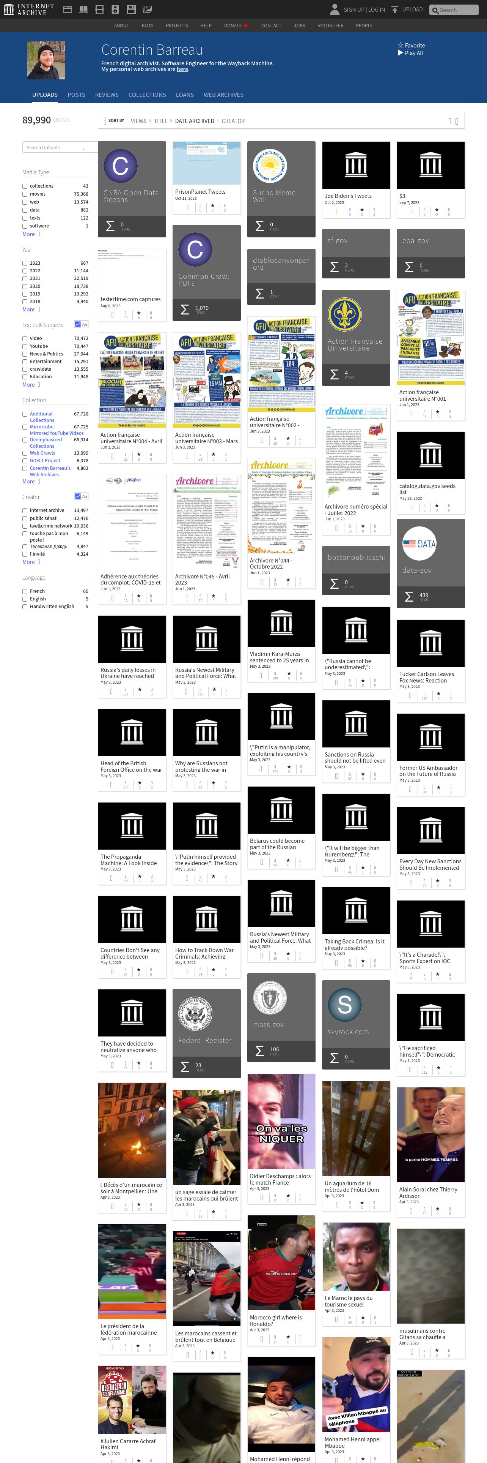Expand More under Media Type
The height and width of the screenshot is (1463, 487).
(x=31, y=234)
